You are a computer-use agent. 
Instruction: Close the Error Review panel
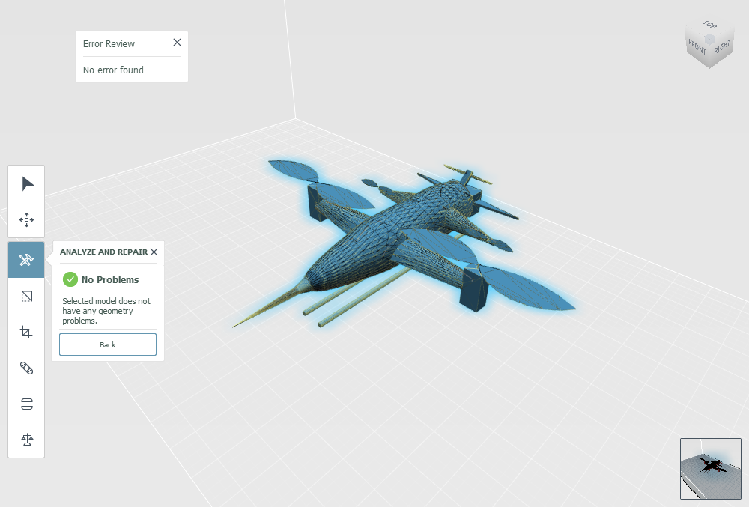click(177, 42)
